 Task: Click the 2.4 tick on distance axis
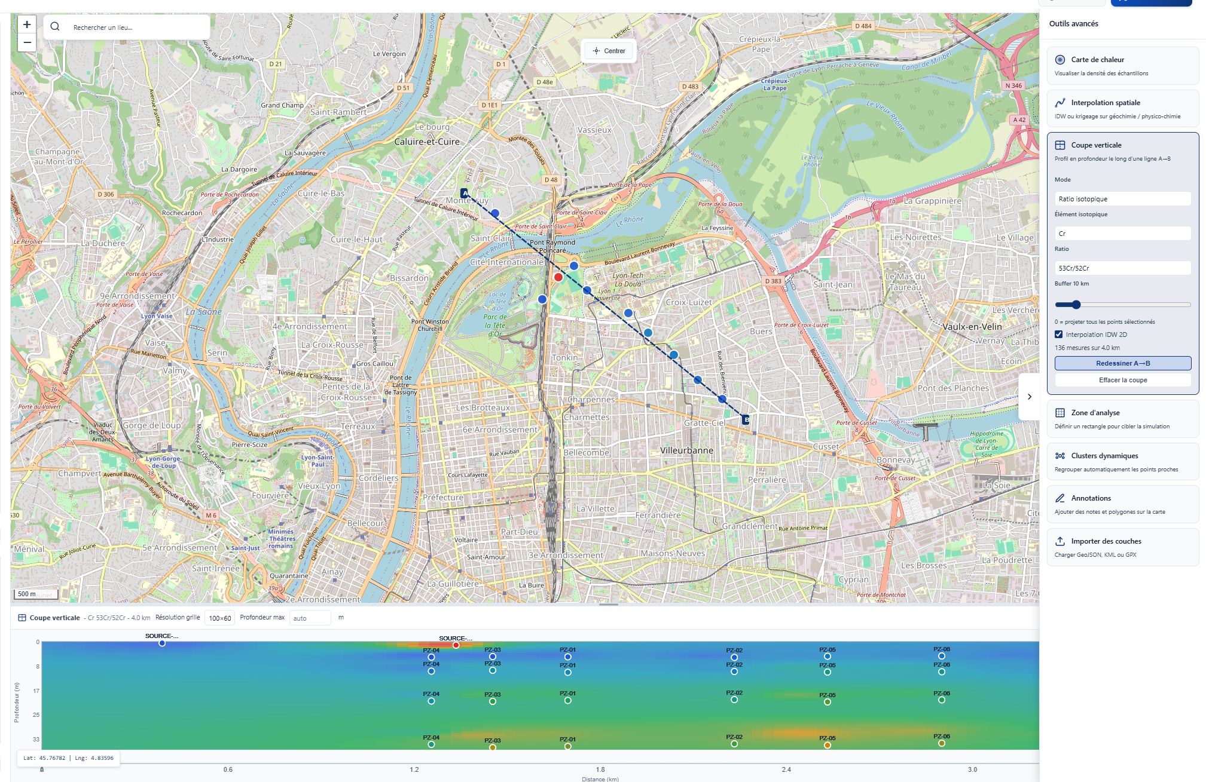(786, 769)
